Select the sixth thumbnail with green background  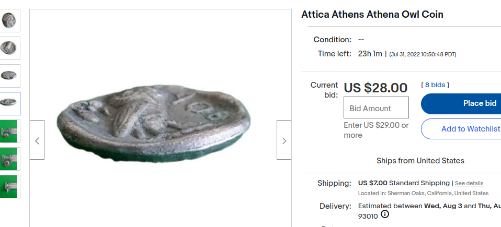pyautogui.click(x=9, y=159)
